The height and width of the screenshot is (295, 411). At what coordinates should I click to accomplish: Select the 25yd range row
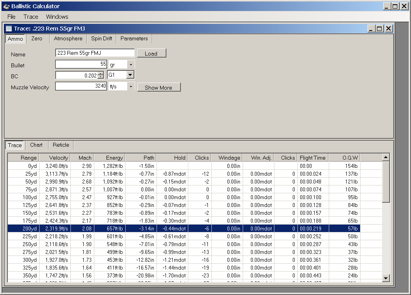click(x=184, y=174)
